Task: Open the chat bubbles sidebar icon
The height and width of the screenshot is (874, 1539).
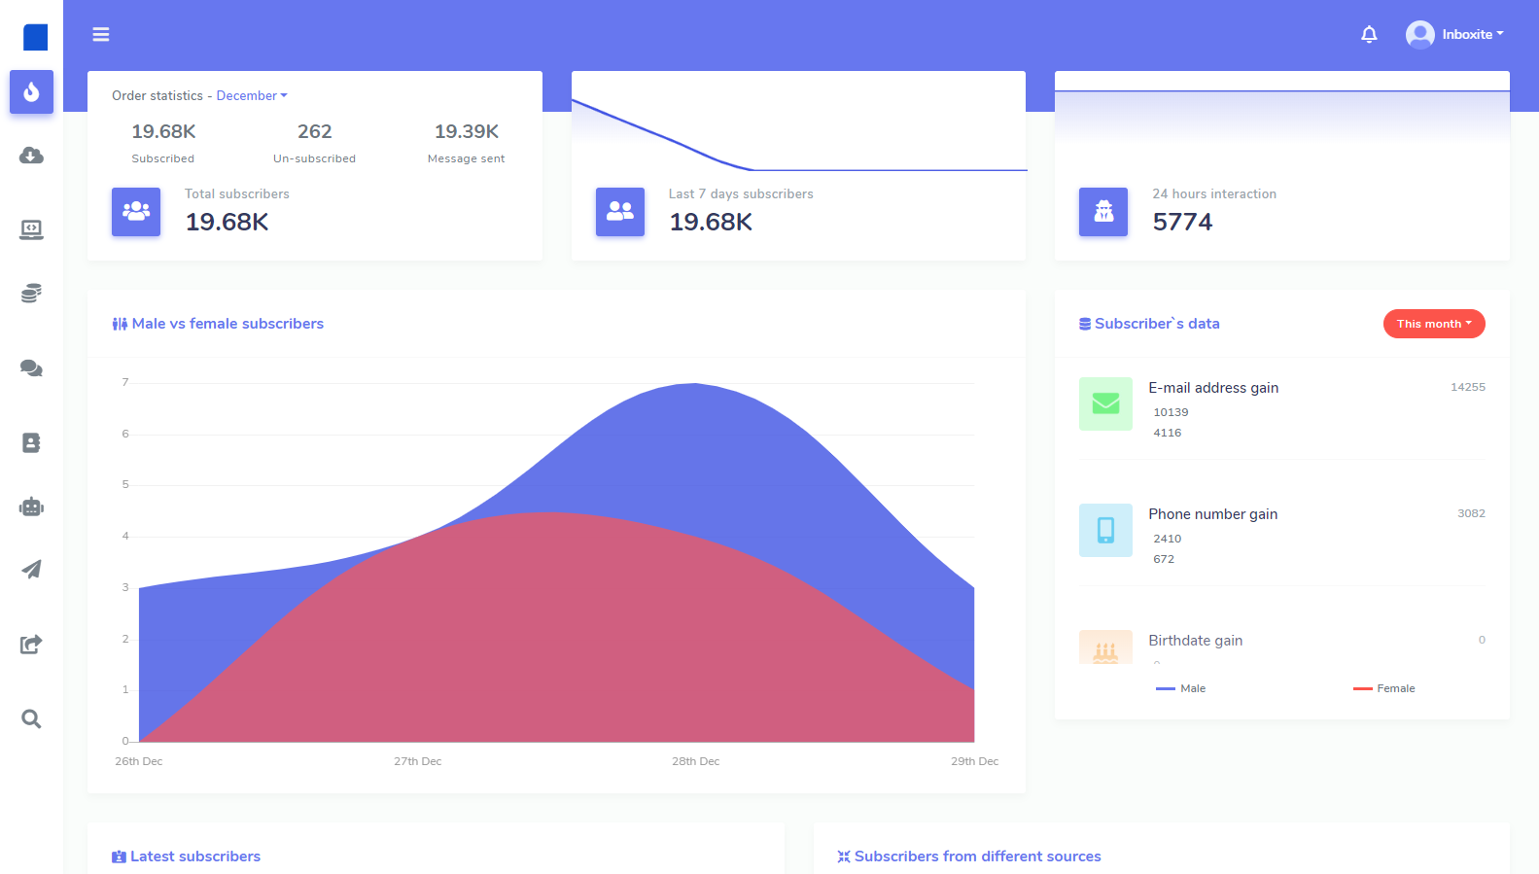Action: click(x=31, y=368)
